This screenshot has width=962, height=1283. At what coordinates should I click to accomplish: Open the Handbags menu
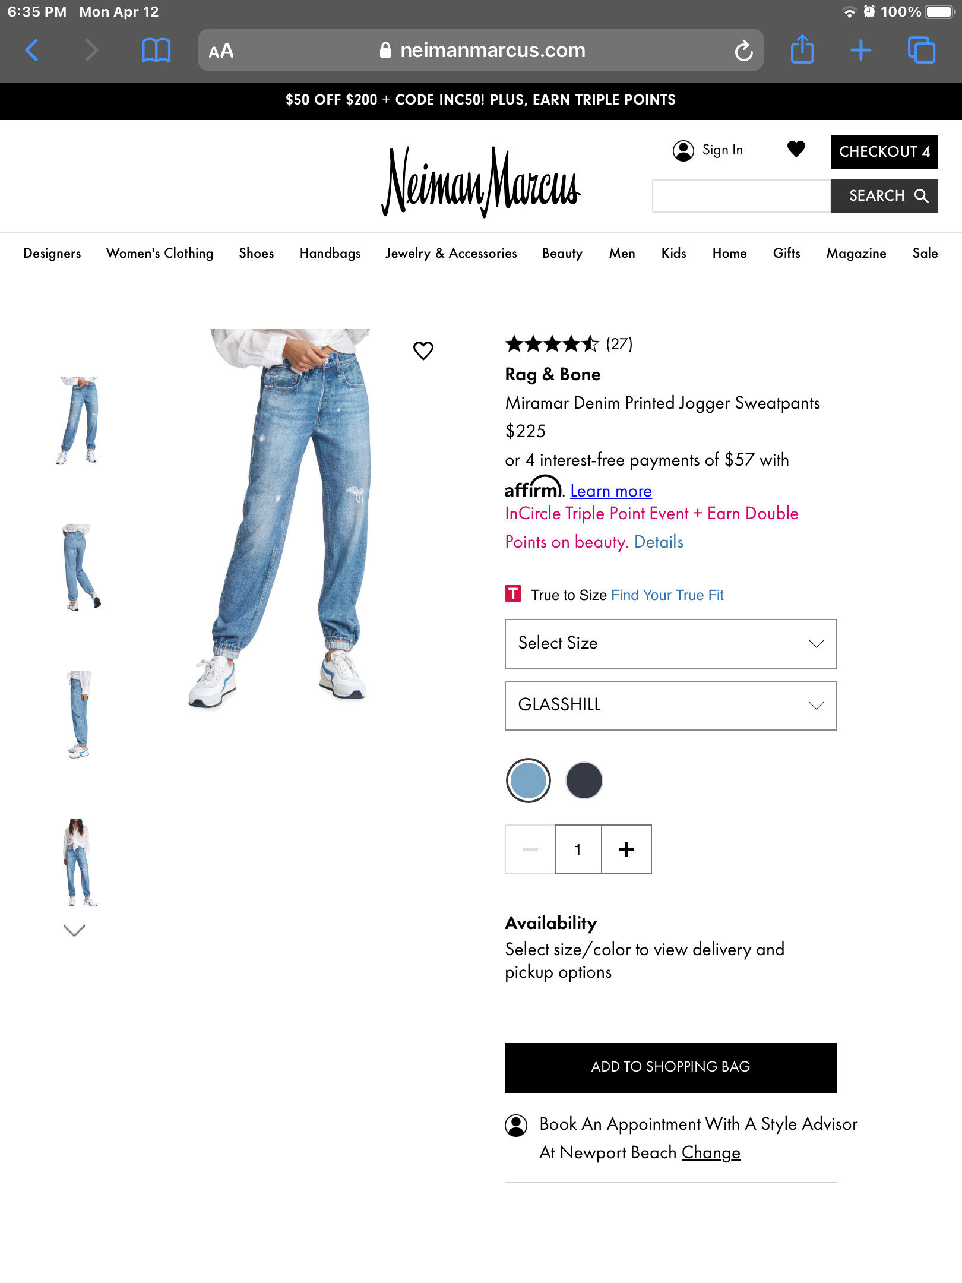coord(330,253)
